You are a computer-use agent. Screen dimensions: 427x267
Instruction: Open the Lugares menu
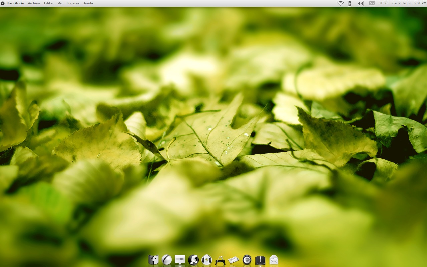(73, 3)
